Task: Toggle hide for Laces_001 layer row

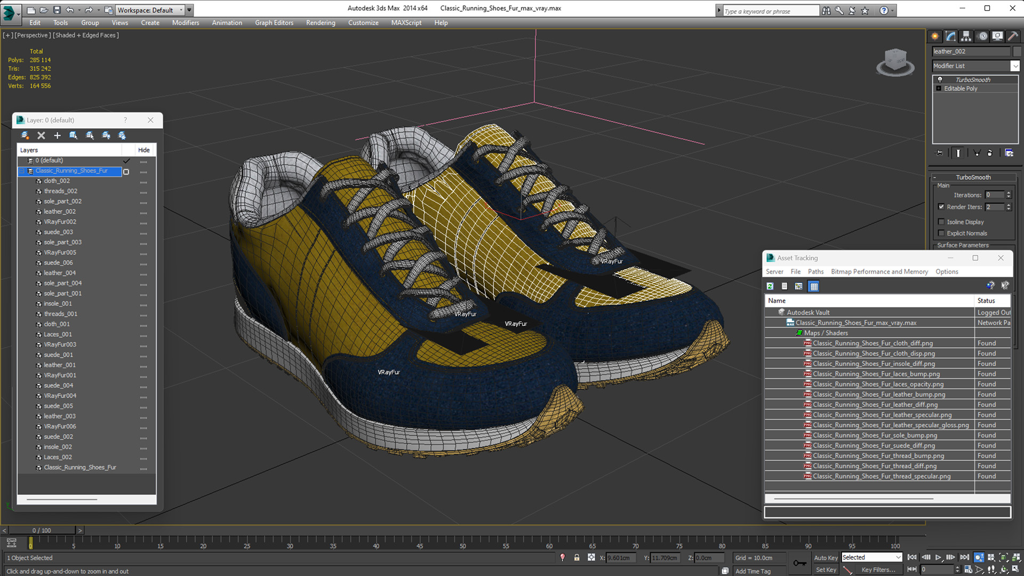Action: coord(143,335)
